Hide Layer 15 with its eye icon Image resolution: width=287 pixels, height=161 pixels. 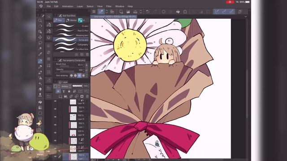[55, 117]
